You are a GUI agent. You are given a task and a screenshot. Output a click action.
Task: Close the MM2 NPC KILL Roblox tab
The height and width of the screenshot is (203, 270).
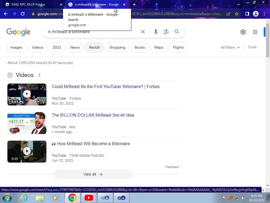tap(61, 5)
